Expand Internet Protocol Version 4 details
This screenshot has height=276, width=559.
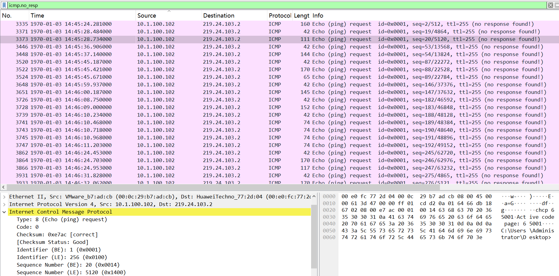pos(4,204)
